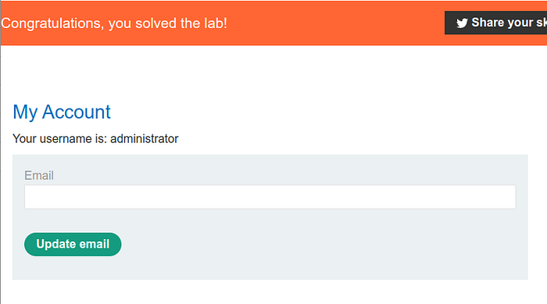The height and width of the screenshot is (304, 547).
Task: Open the Share your skills button
Action: 495,23
